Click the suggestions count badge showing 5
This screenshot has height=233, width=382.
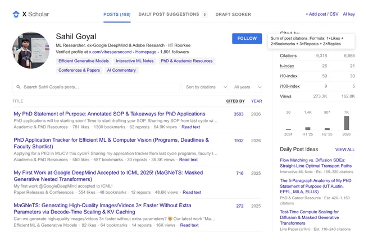(204, 15)
